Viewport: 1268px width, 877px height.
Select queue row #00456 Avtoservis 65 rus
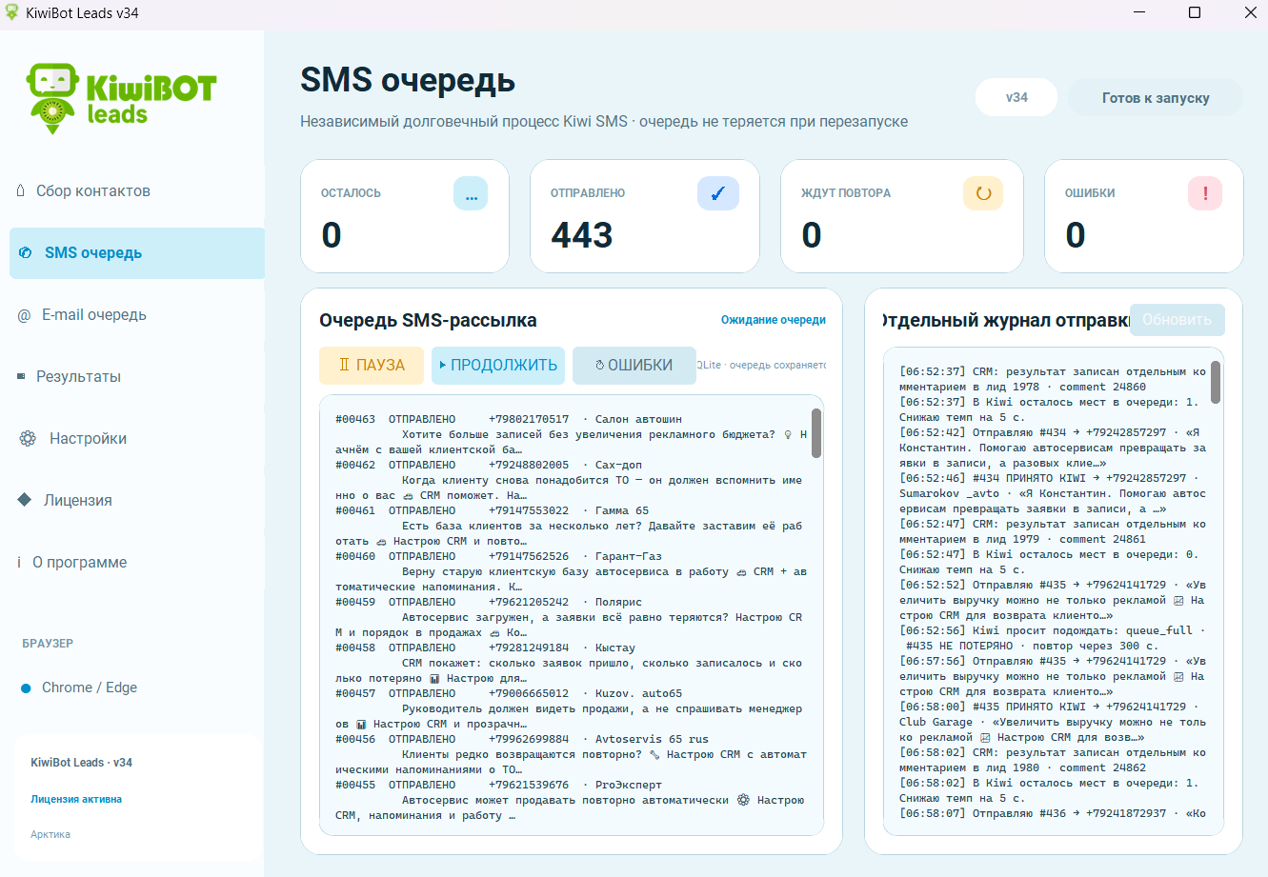(572, 754)
